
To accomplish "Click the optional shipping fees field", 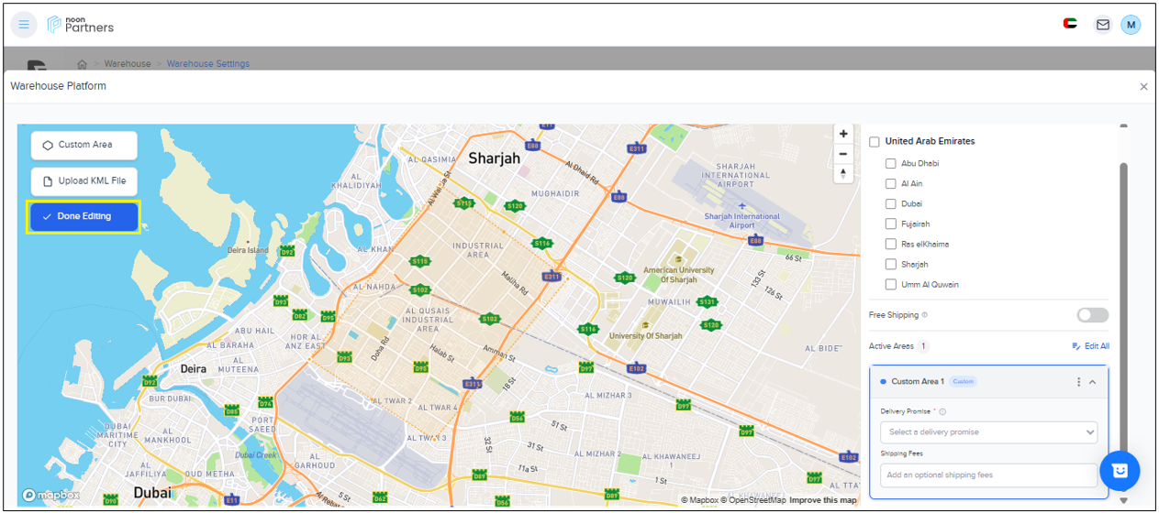I will click(988, 475).
